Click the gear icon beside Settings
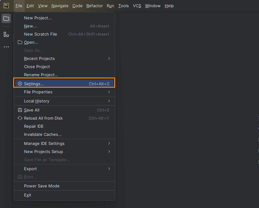The image size is (259, 208). 20,84
